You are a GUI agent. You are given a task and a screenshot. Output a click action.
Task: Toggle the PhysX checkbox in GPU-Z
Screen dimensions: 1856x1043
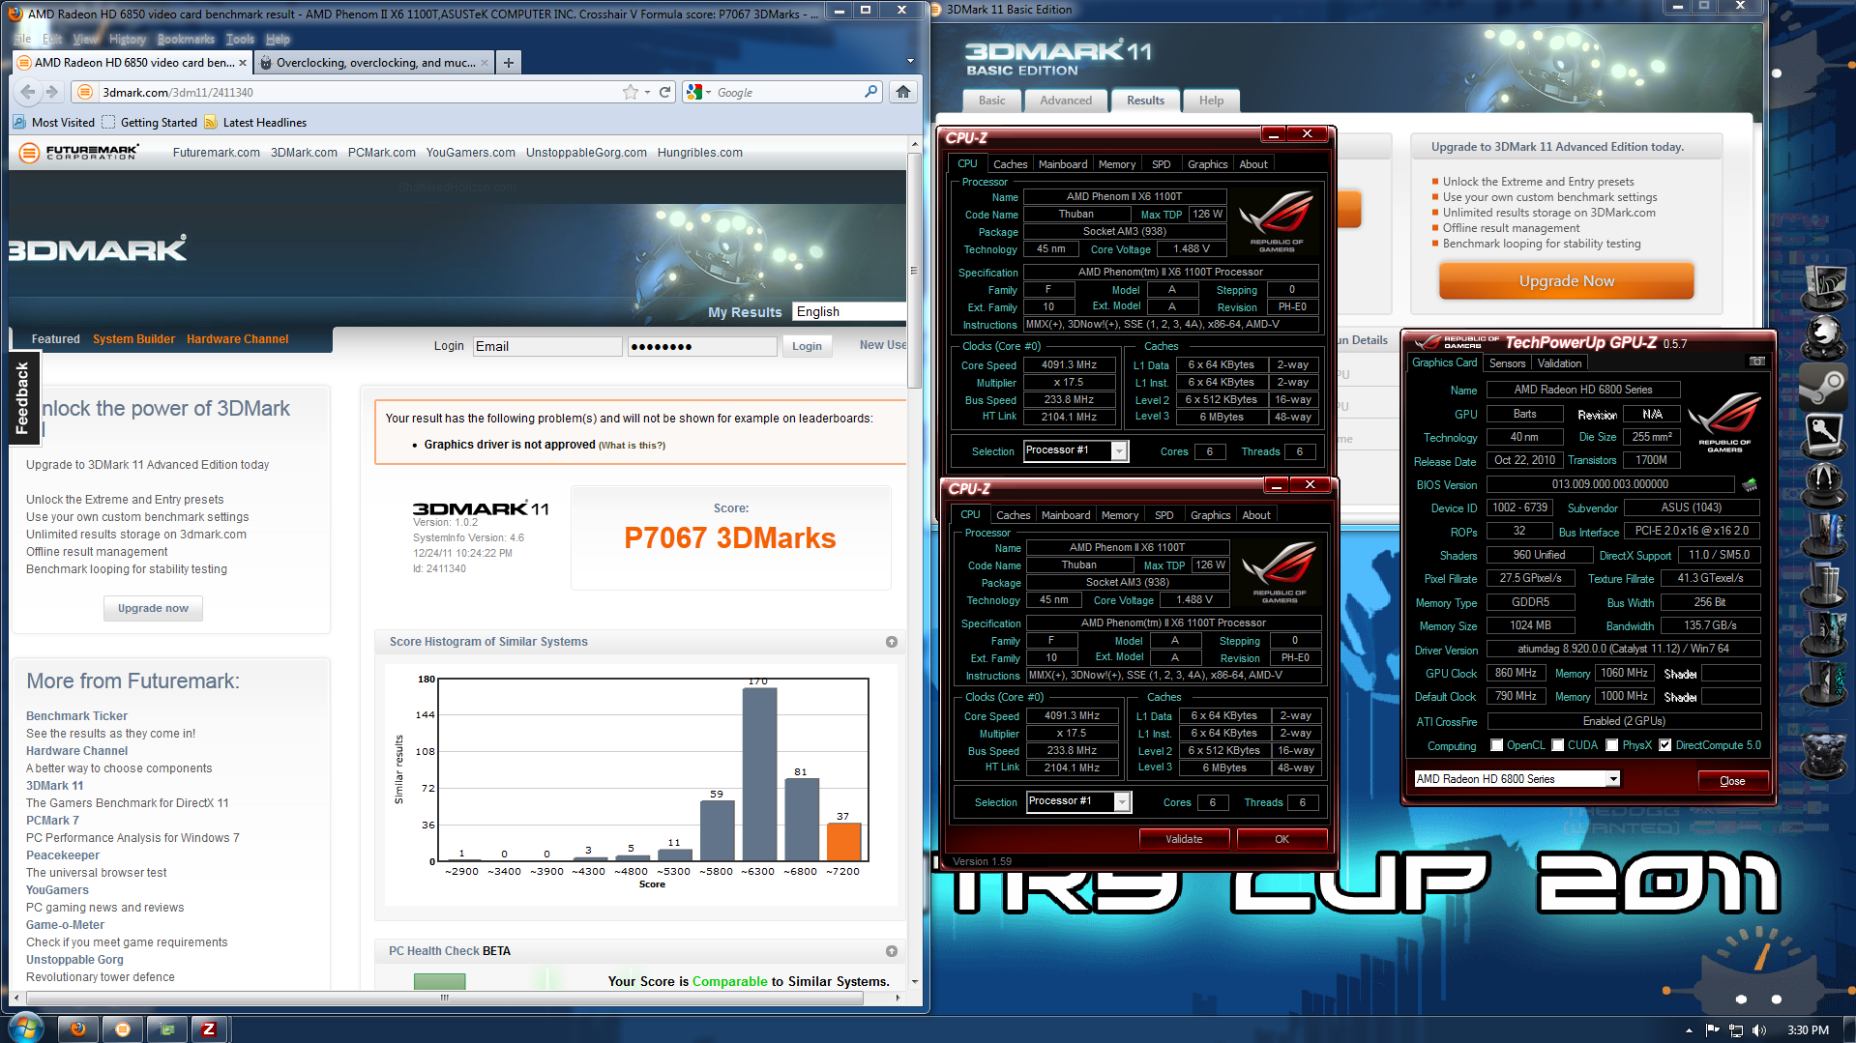pyautogui.click(x=1611, y=745)
